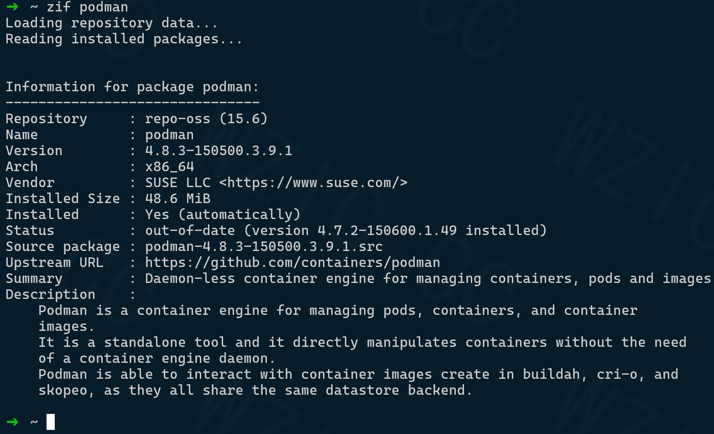Click the "Loading repository data..." line

111,23
